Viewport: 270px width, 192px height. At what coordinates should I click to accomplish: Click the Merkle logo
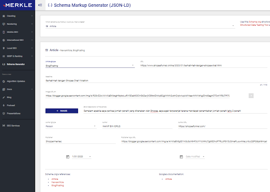click(x=18, y=5)
